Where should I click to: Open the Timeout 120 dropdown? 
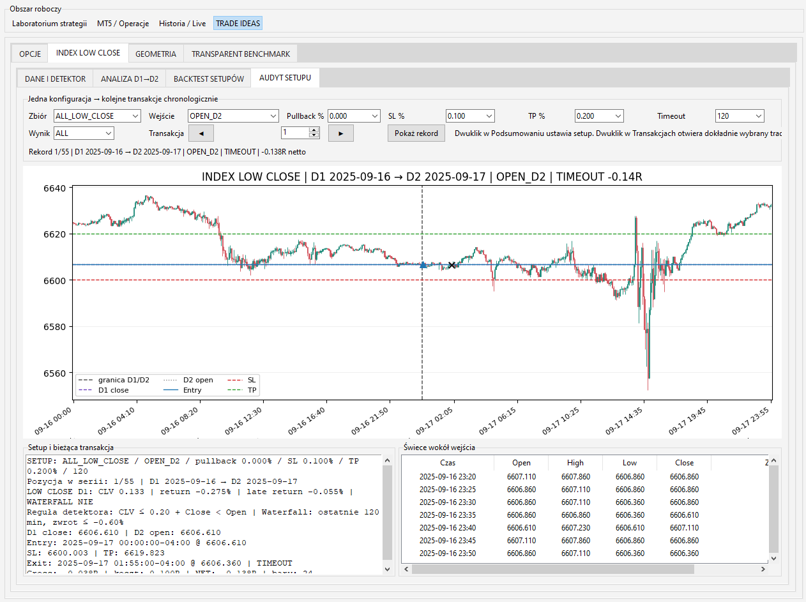[740, 116]
